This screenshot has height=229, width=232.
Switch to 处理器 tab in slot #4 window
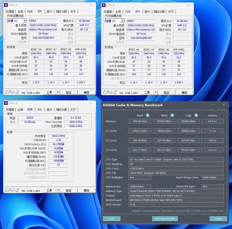pos(108,12)
